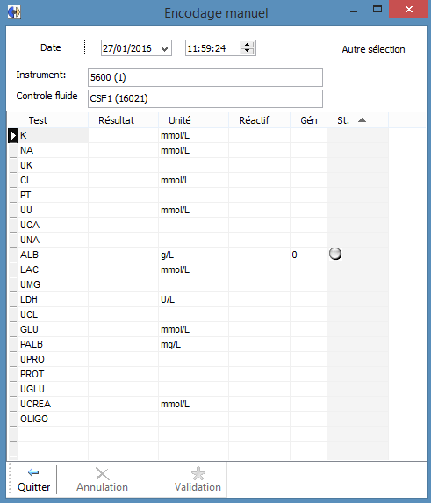Image resolution: width=431 pixels, height=503 pixels.
Task: Click the ALB status circle indicator
Action: click(335, 254)
